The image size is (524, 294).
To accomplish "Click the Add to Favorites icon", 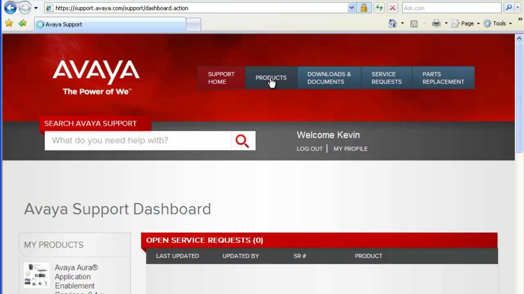I will click(23, 23).
